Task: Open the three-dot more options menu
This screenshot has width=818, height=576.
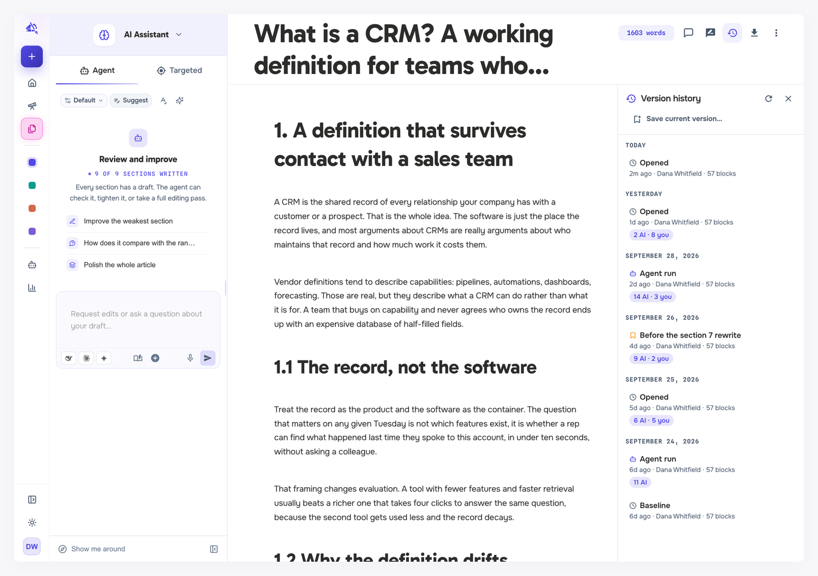Action: [x=776, y=33]
